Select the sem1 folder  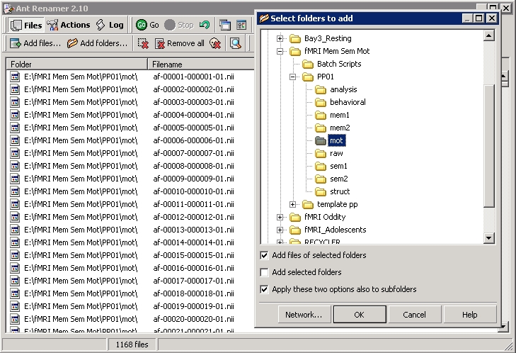coord(338,166)
